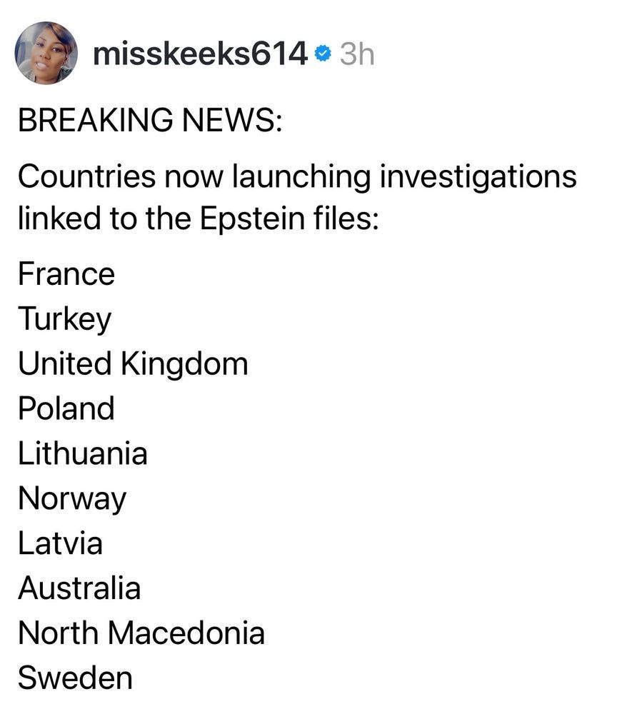Click Turkey in the country list
This screenshot has height=714, width=637.
coord(64,319)
